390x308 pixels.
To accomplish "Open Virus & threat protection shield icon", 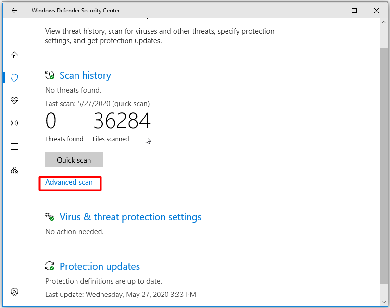I will tap(14, 78).
